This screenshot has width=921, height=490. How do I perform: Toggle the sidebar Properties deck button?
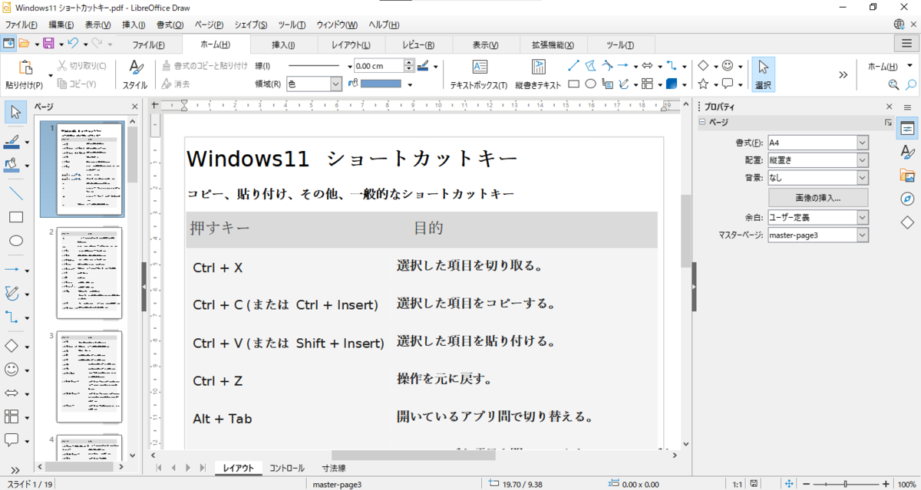click(x=907, y=128)
